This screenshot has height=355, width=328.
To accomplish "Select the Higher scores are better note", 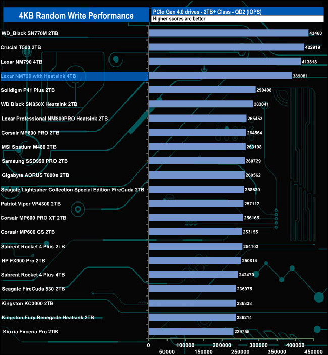I will [179, 19].
